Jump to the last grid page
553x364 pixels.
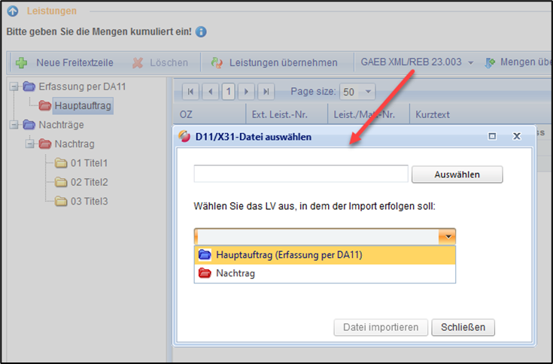(265, 92)
